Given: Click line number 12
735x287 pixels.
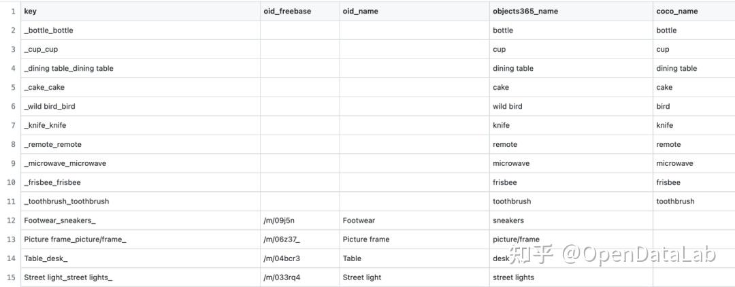Looking at the screenshot, I should pos(12,220).
